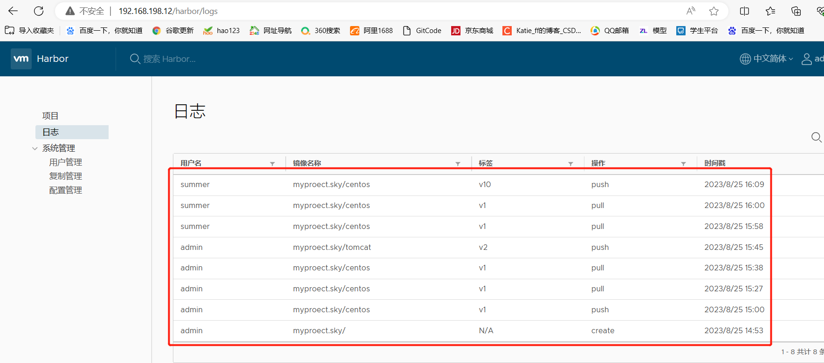The image size is (824, 363).
Task: Open the QQ邮箱 bookmark
Action: pos(610,30)
